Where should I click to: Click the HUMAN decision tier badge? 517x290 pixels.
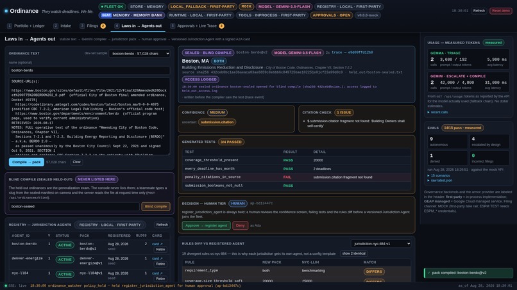[238, 204]
